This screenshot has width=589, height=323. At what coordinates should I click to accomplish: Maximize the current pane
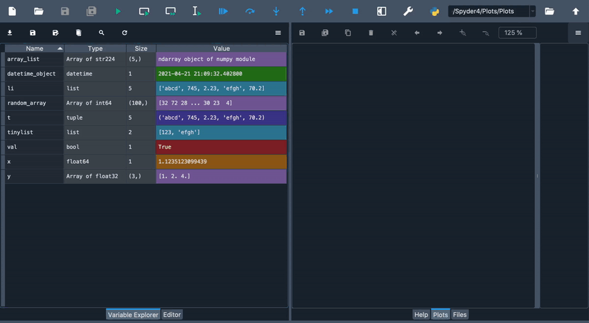(382, 11)
